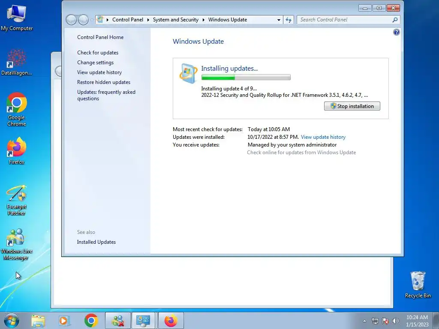Select the Windows Update breadcrumb
Screen dimensions: 439x329
[228, 20]
